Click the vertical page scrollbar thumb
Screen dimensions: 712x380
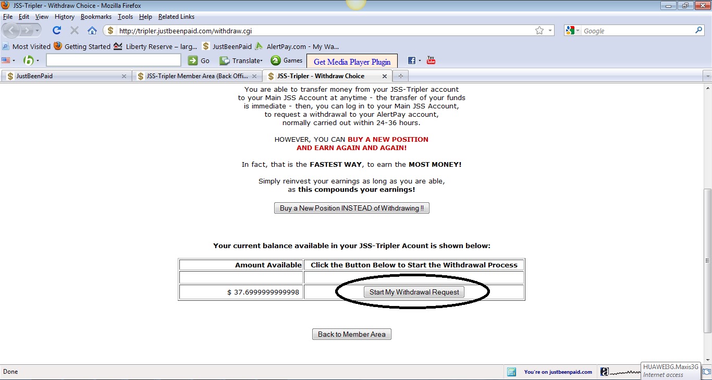point(707,261)
